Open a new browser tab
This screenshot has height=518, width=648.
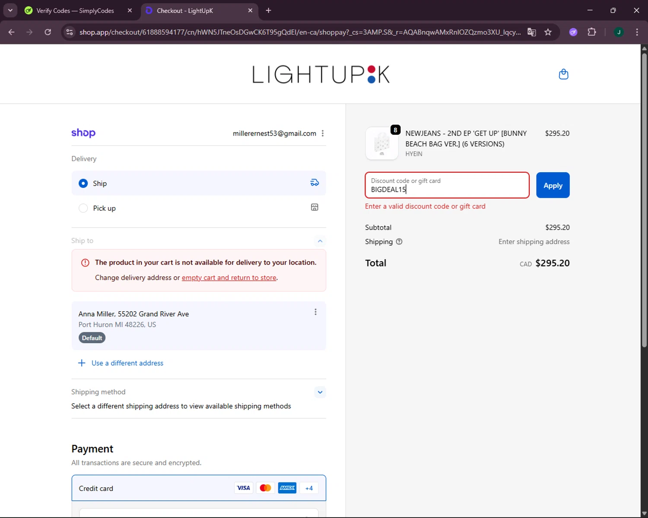pyautogui.click(x=268, y=10)
